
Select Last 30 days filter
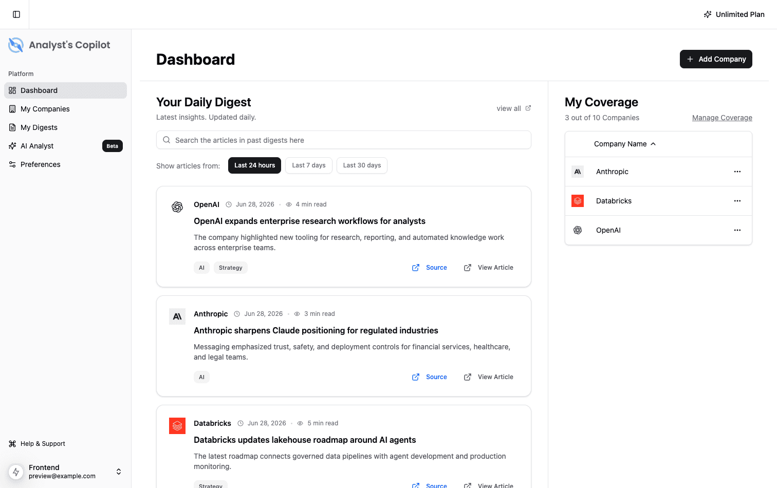(x=362, y=165)
